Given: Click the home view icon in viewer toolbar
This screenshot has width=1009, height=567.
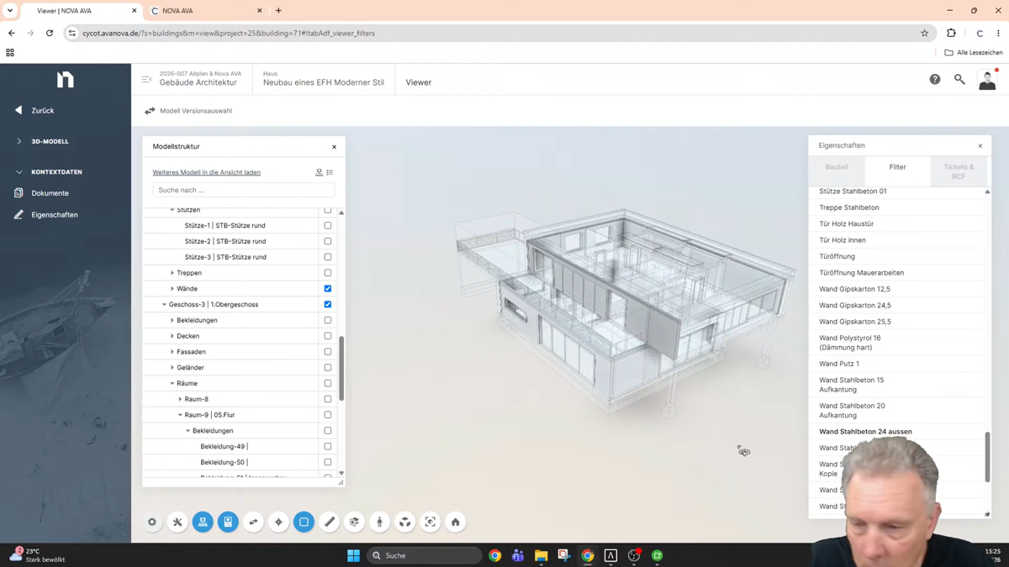Looking at the screenshot, I should pyautogui.click(x=456, y=522).
